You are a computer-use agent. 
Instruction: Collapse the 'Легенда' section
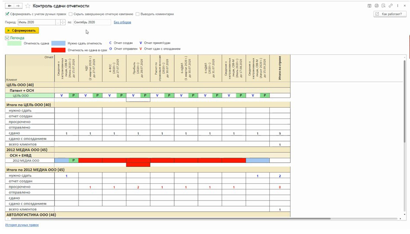click(7, 38)
